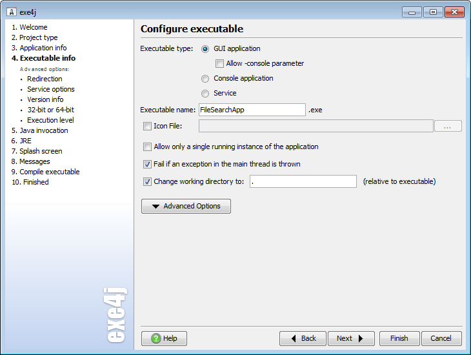Browse for icon file with ... button
Screen dimensions: 471x355
click(x=448, y=126)
